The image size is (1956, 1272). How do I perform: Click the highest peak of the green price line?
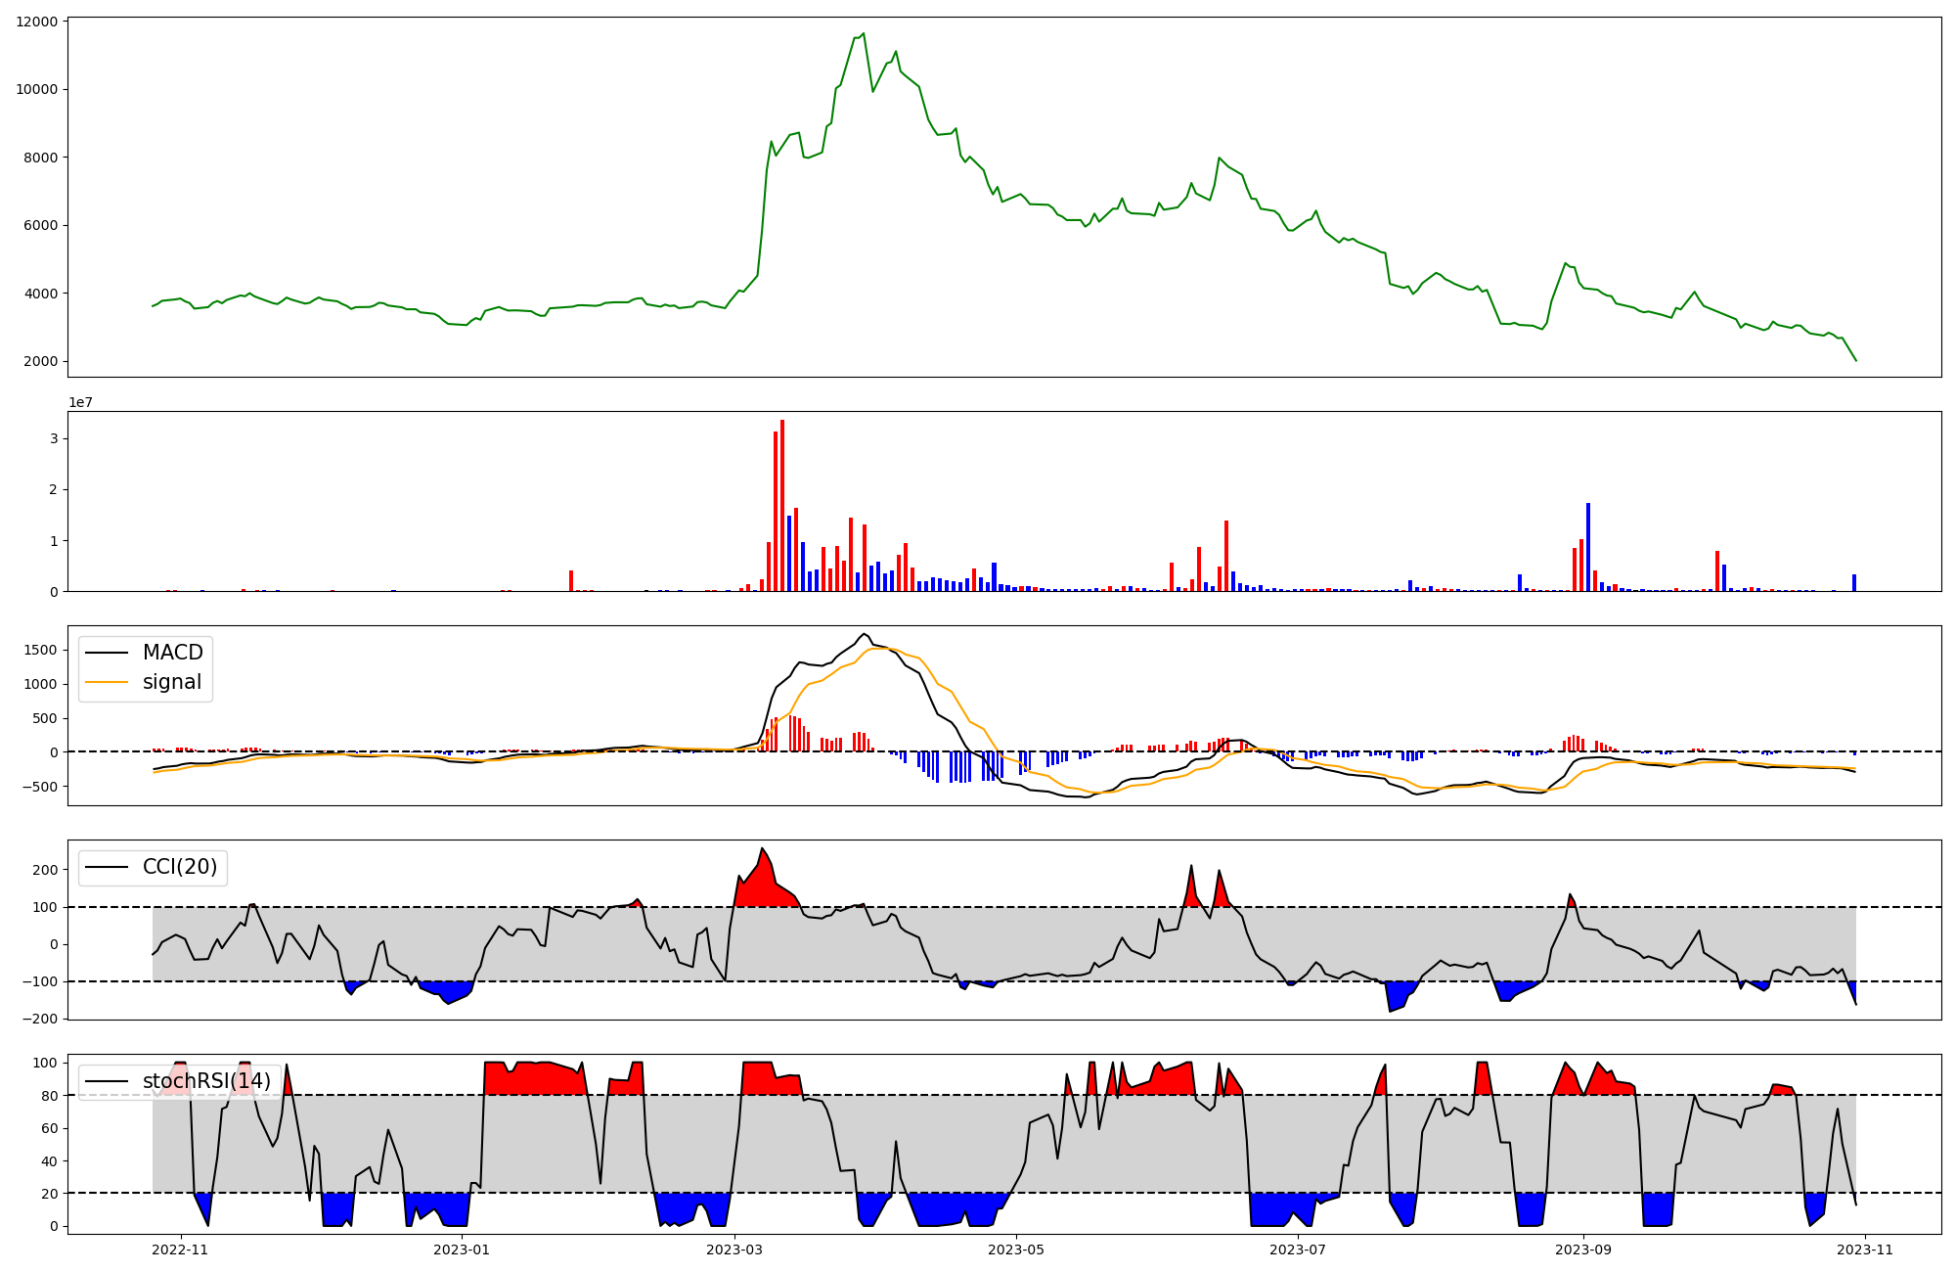click(863, 34)
